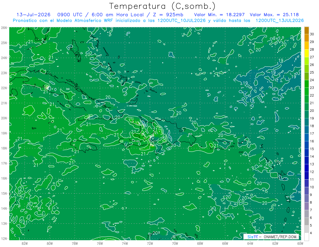Screen dimensions: 319x247
Task: Select the date text "13-Jul-2026"
Action: [33, 15]
